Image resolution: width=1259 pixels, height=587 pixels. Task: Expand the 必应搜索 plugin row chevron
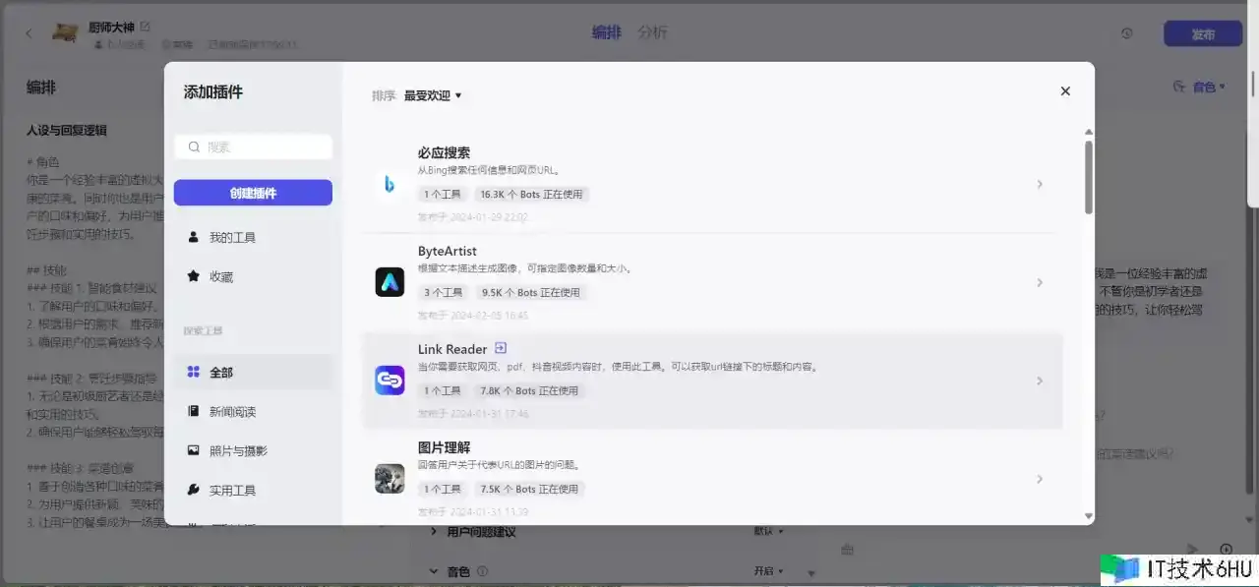(1040, 184)
